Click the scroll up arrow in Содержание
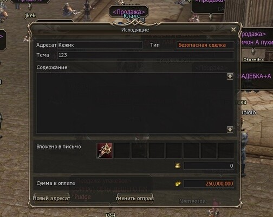The height and width of the screenshot is (217, 273). tap(230, 76)
